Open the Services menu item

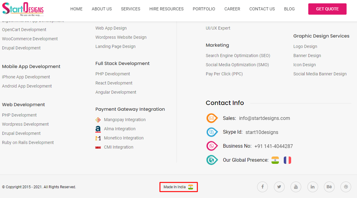point(131,9)
